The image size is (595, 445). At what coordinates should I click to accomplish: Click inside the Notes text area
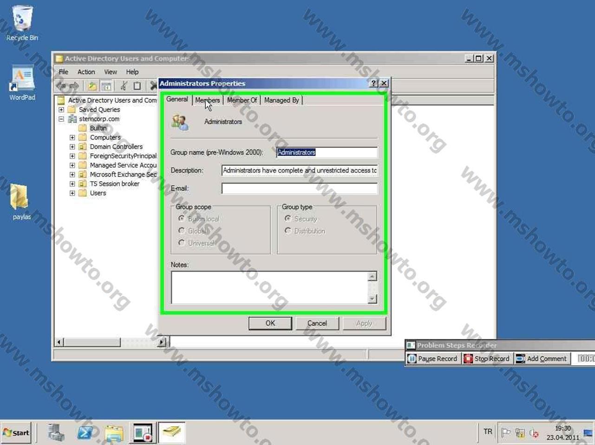[270, 288]
